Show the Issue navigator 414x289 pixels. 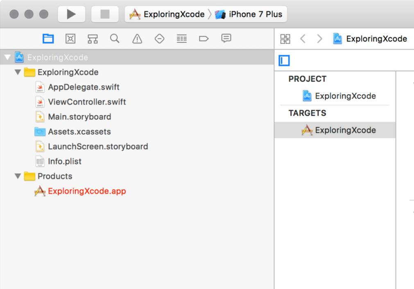pyautogui.click(x=137, y=39)
